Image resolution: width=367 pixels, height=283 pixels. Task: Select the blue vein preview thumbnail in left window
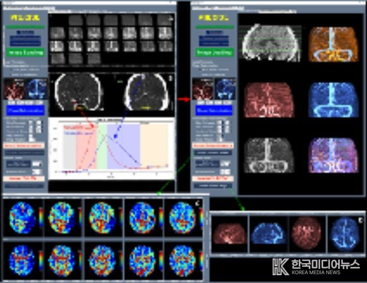click(x=36, y=89)
